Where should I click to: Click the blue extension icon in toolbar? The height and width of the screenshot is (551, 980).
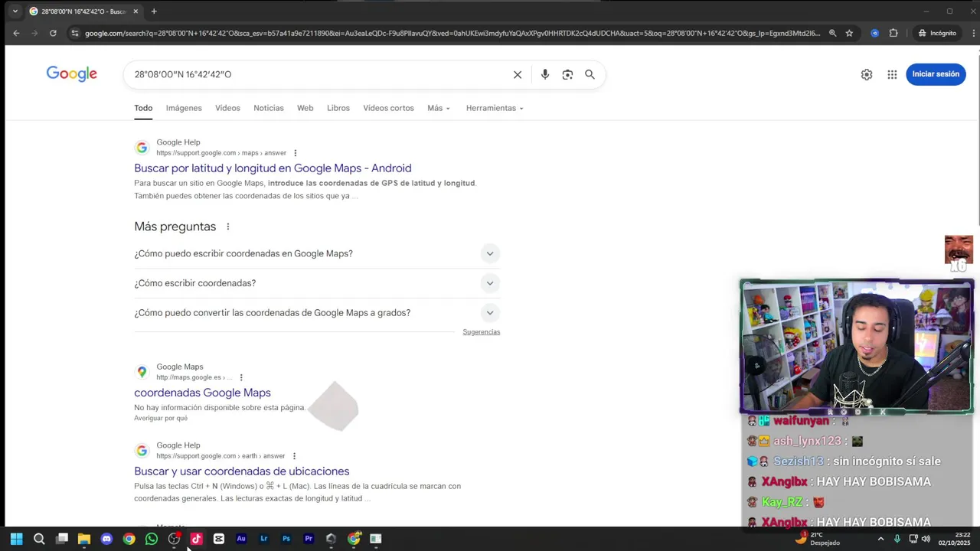874,33
